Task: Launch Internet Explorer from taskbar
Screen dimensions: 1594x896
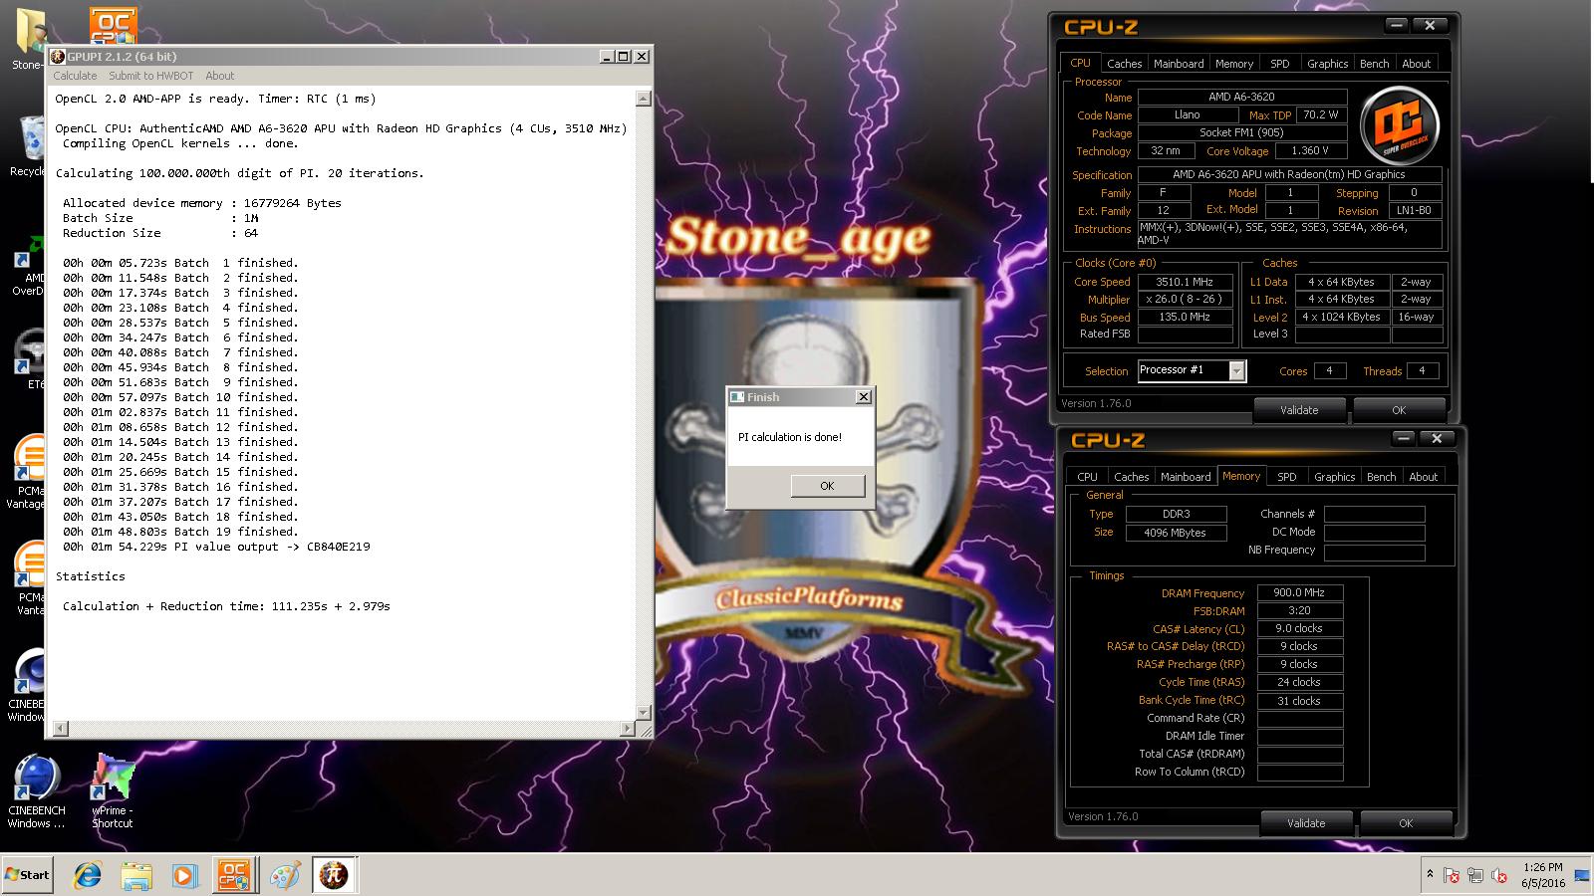Action: (88, 875)
